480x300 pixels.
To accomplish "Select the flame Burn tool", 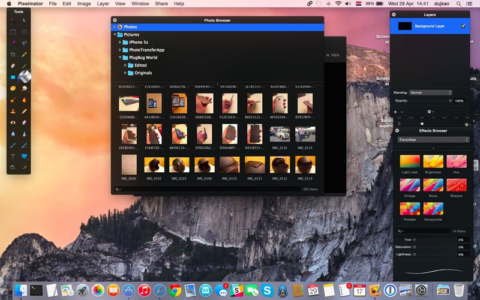I will [x=24, y=100].
